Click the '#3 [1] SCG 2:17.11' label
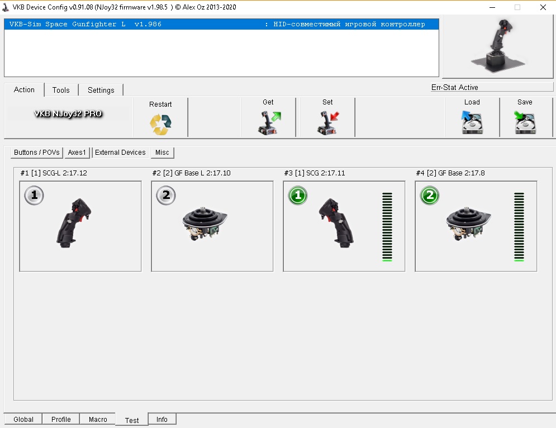The width and height of the screenshot is (556, 428). coord(315,173)
